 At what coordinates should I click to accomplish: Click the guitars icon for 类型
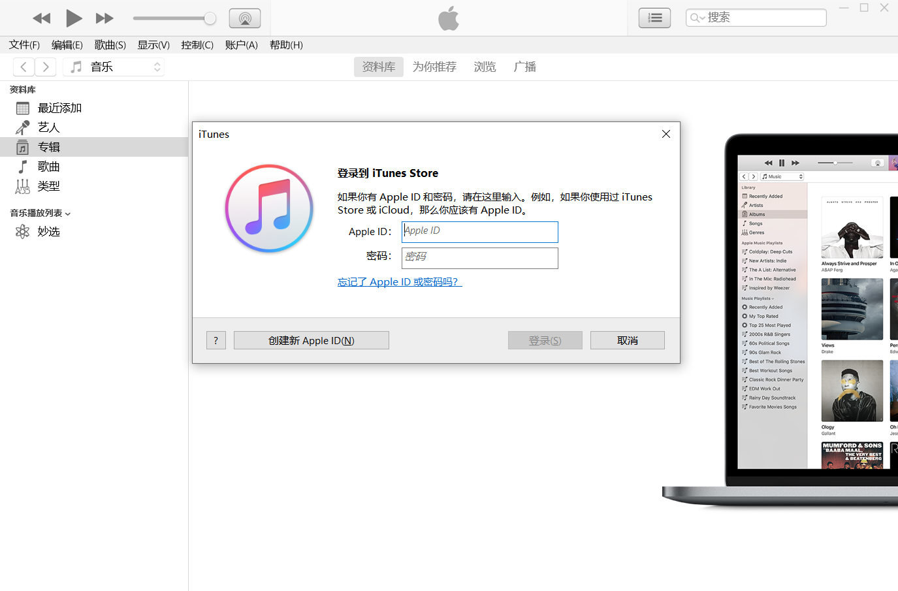pos(23,186)
